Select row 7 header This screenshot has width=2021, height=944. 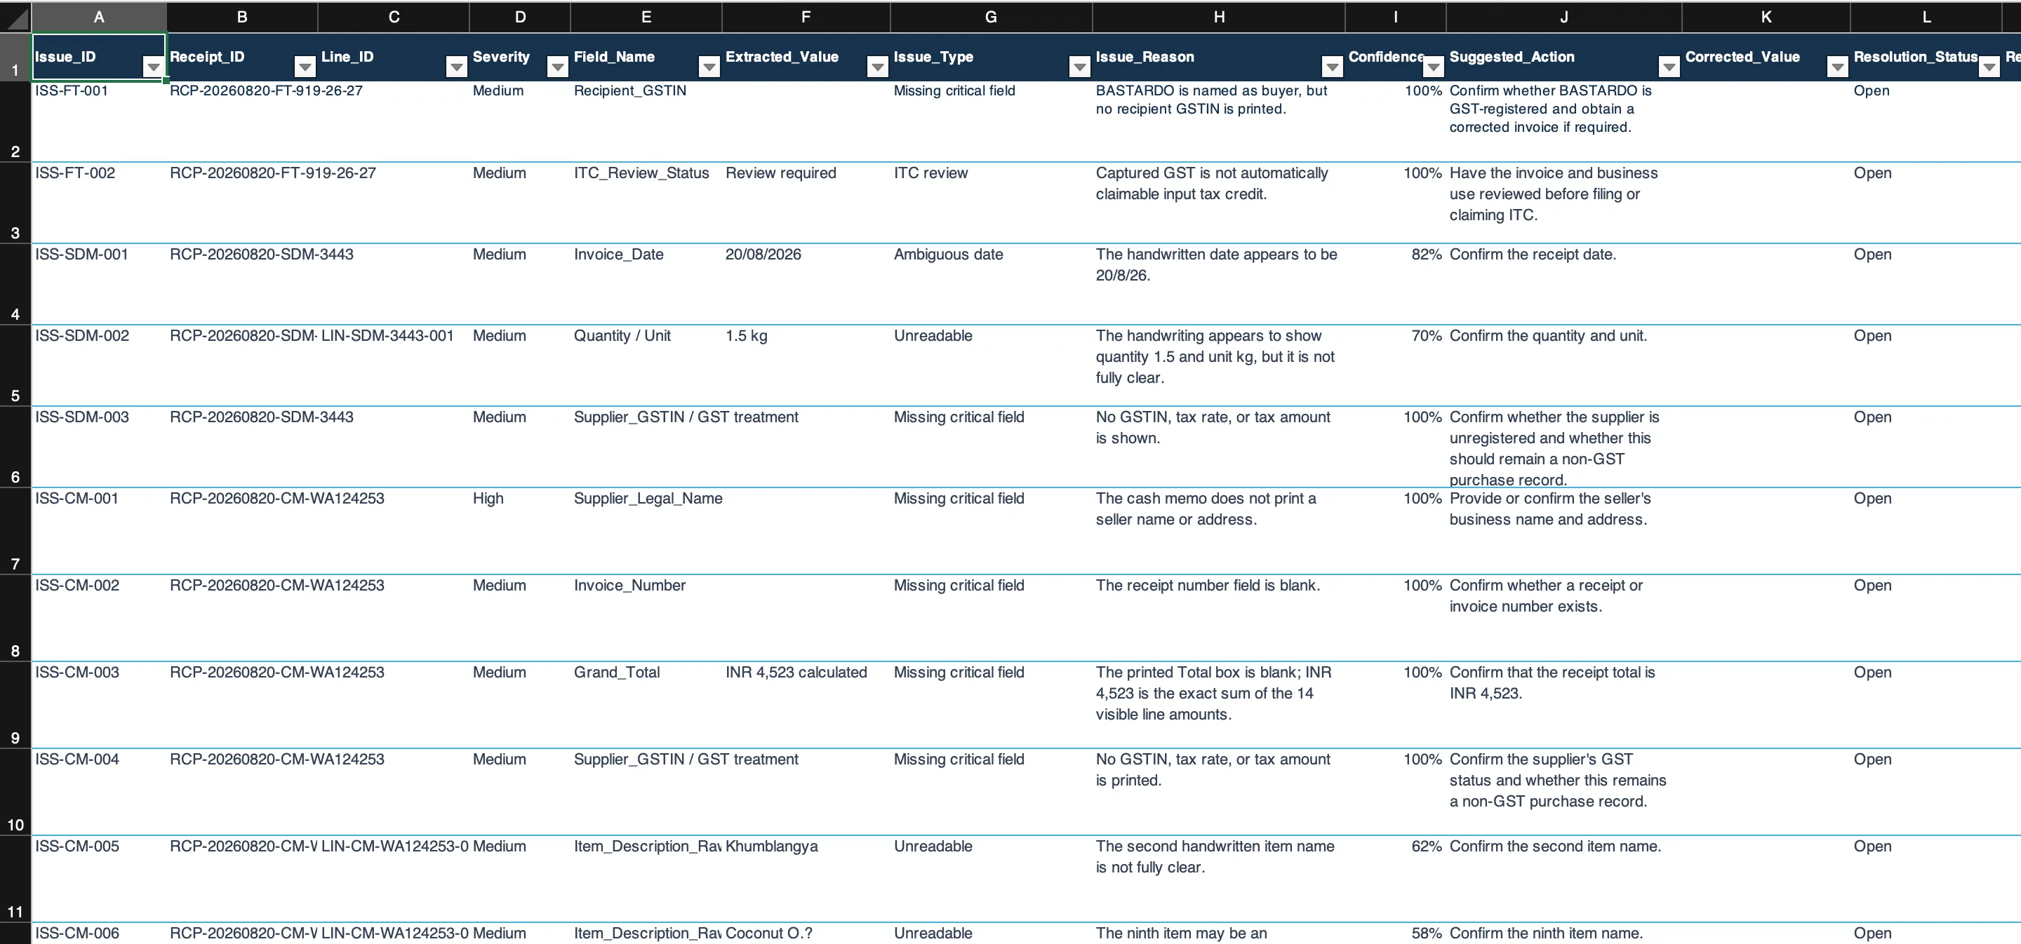15,531
